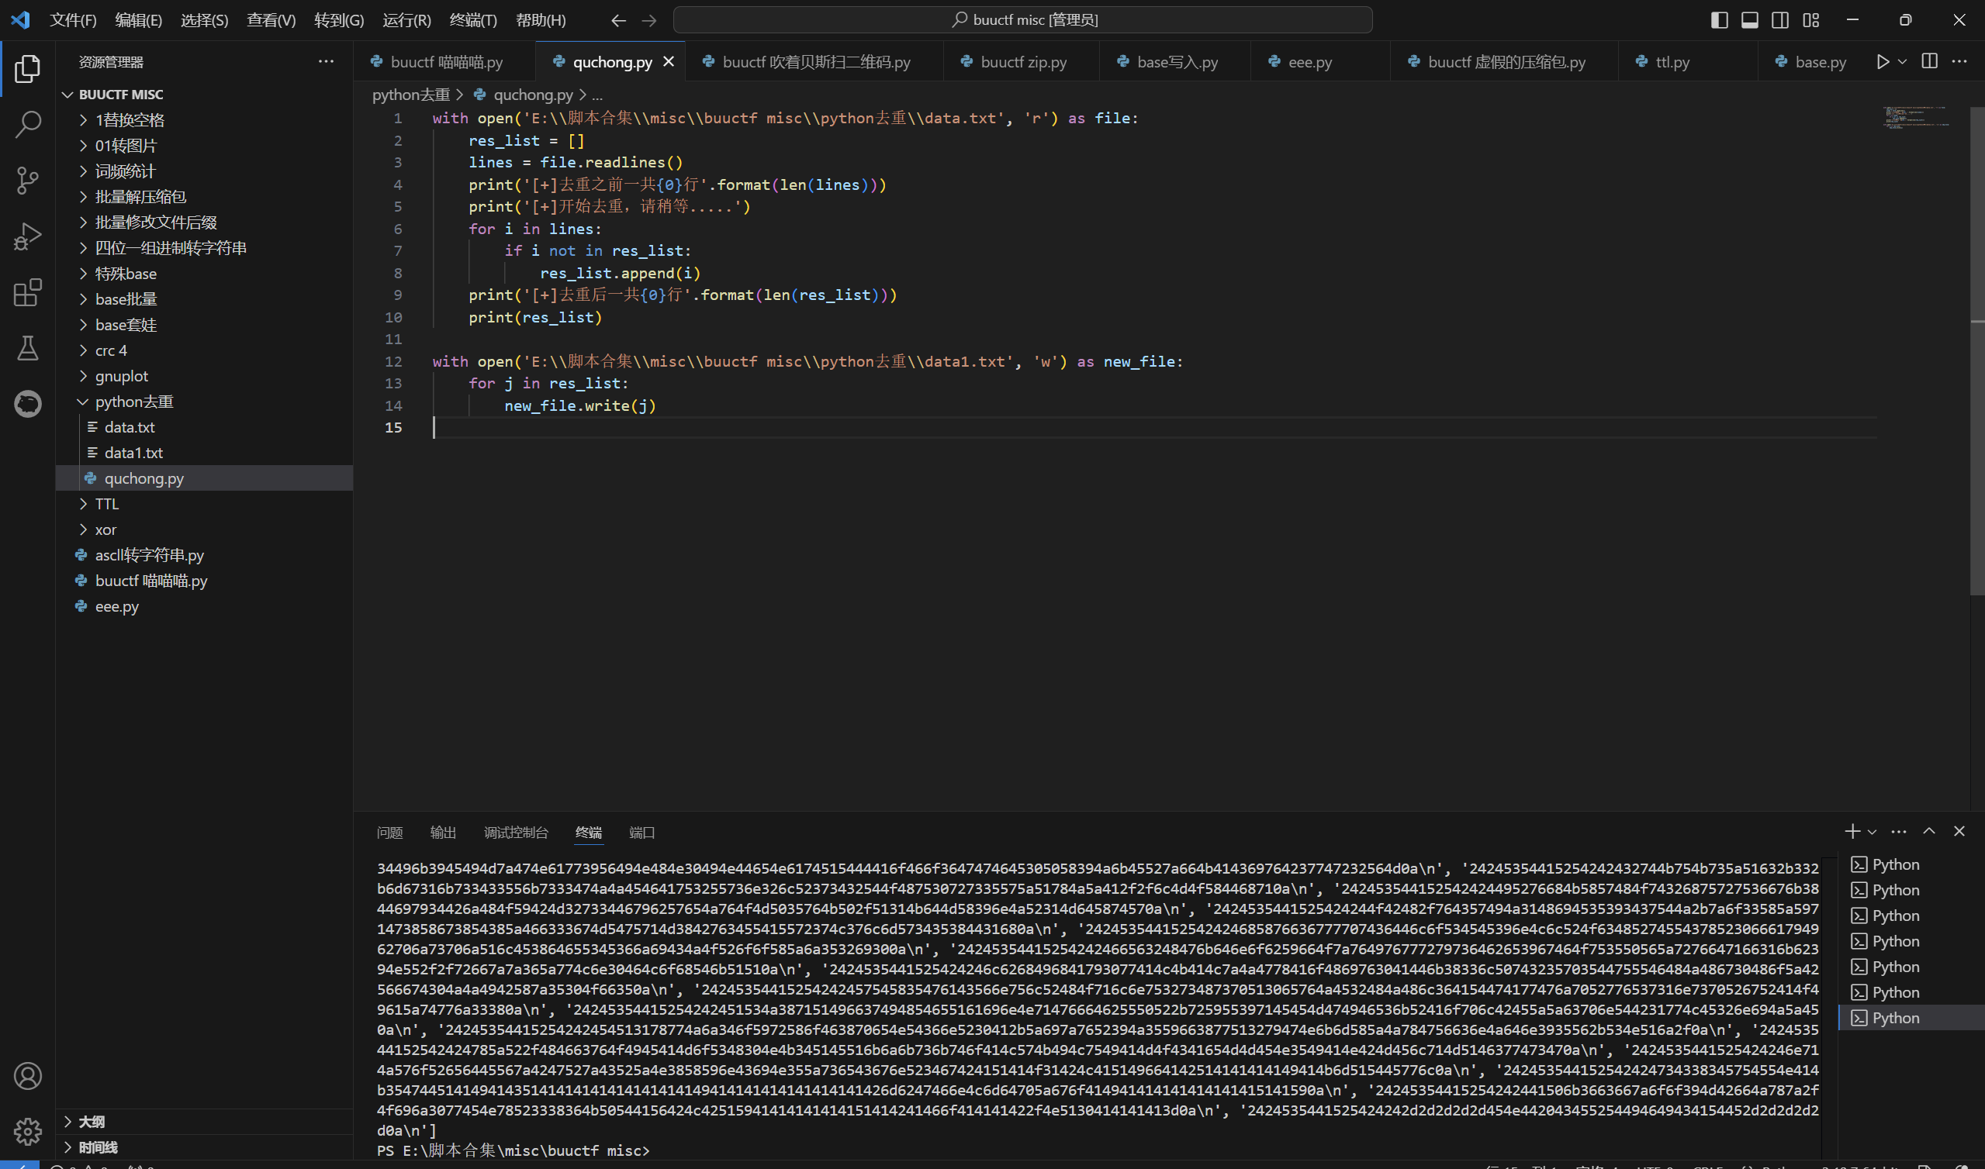Screen dimensions: 1985x1169
Task: Select the highlighted Python terminal entry
Action: 1912,1018
